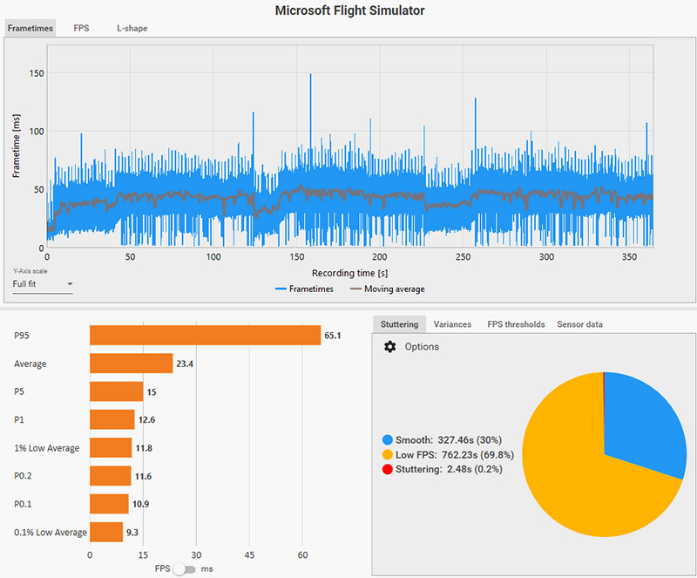Click the 1% Low Average bar
697x578 pixels.
(x=111, y=447)
